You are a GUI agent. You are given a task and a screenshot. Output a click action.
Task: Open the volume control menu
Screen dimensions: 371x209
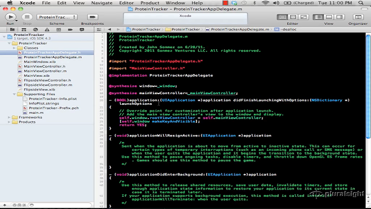point(276,3)
